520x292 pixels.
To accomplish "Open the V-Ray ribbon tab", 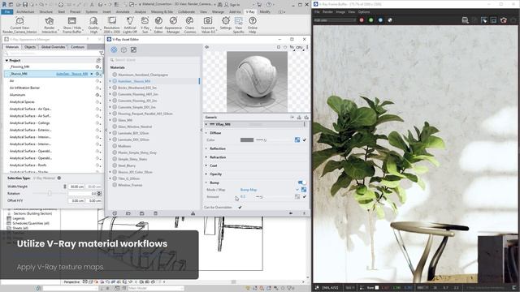I will pos(250,11).
